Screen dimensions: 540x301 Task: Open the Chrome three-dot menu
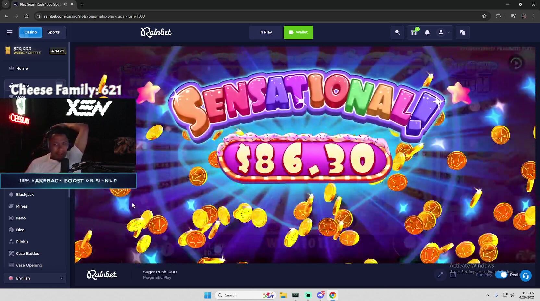[534, 16]
